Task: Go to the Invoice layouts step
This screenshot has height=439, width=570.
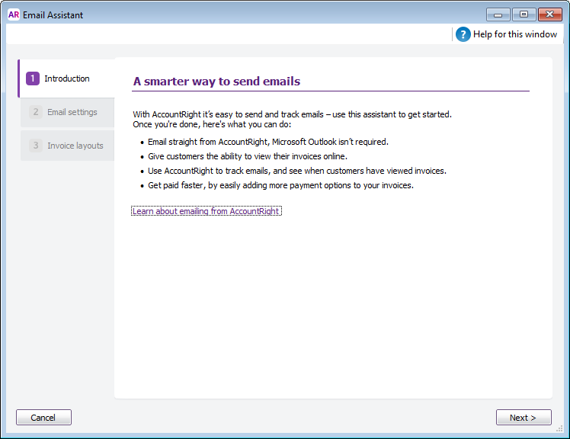Action: [75, 146]
